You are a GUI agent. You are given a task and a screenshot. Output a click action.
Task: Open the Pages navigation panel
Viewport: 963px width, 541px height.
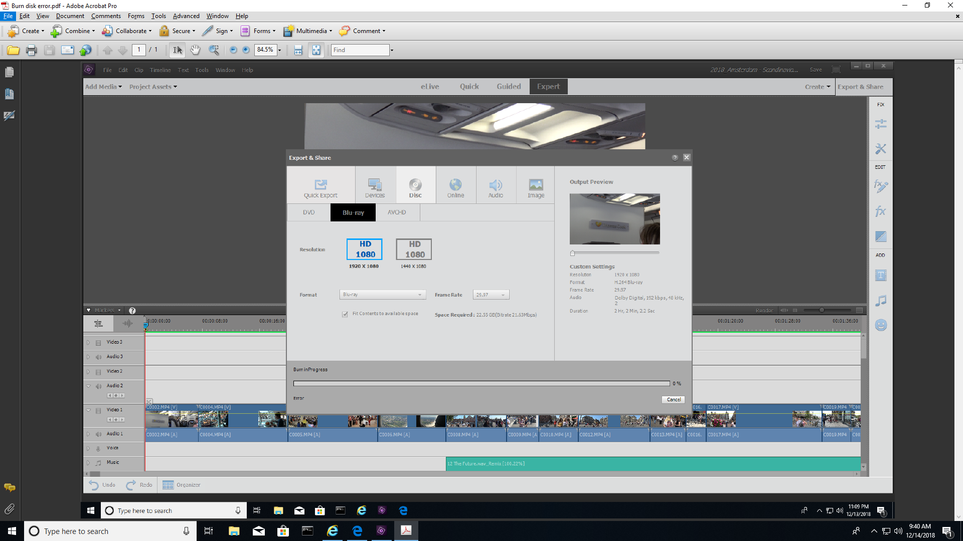(x=10, y=72)
